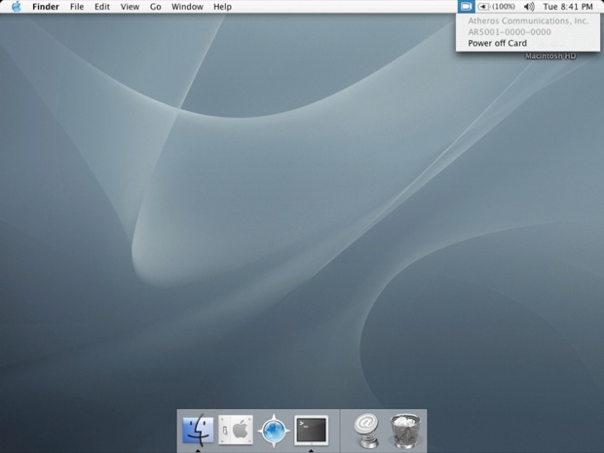This screenshot has width=604, height=453.
Task: Open System Preferences from the Dock
Action: point(236,430)
